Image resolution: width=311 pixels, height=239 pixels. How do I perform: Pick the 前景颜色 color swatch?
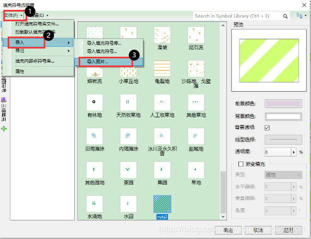(x=283, y=104)
